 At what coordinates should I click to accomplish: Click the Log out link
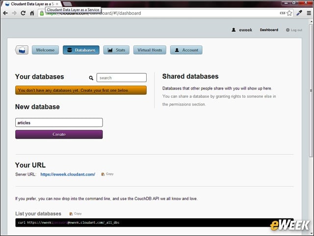(x=294, y=30)
